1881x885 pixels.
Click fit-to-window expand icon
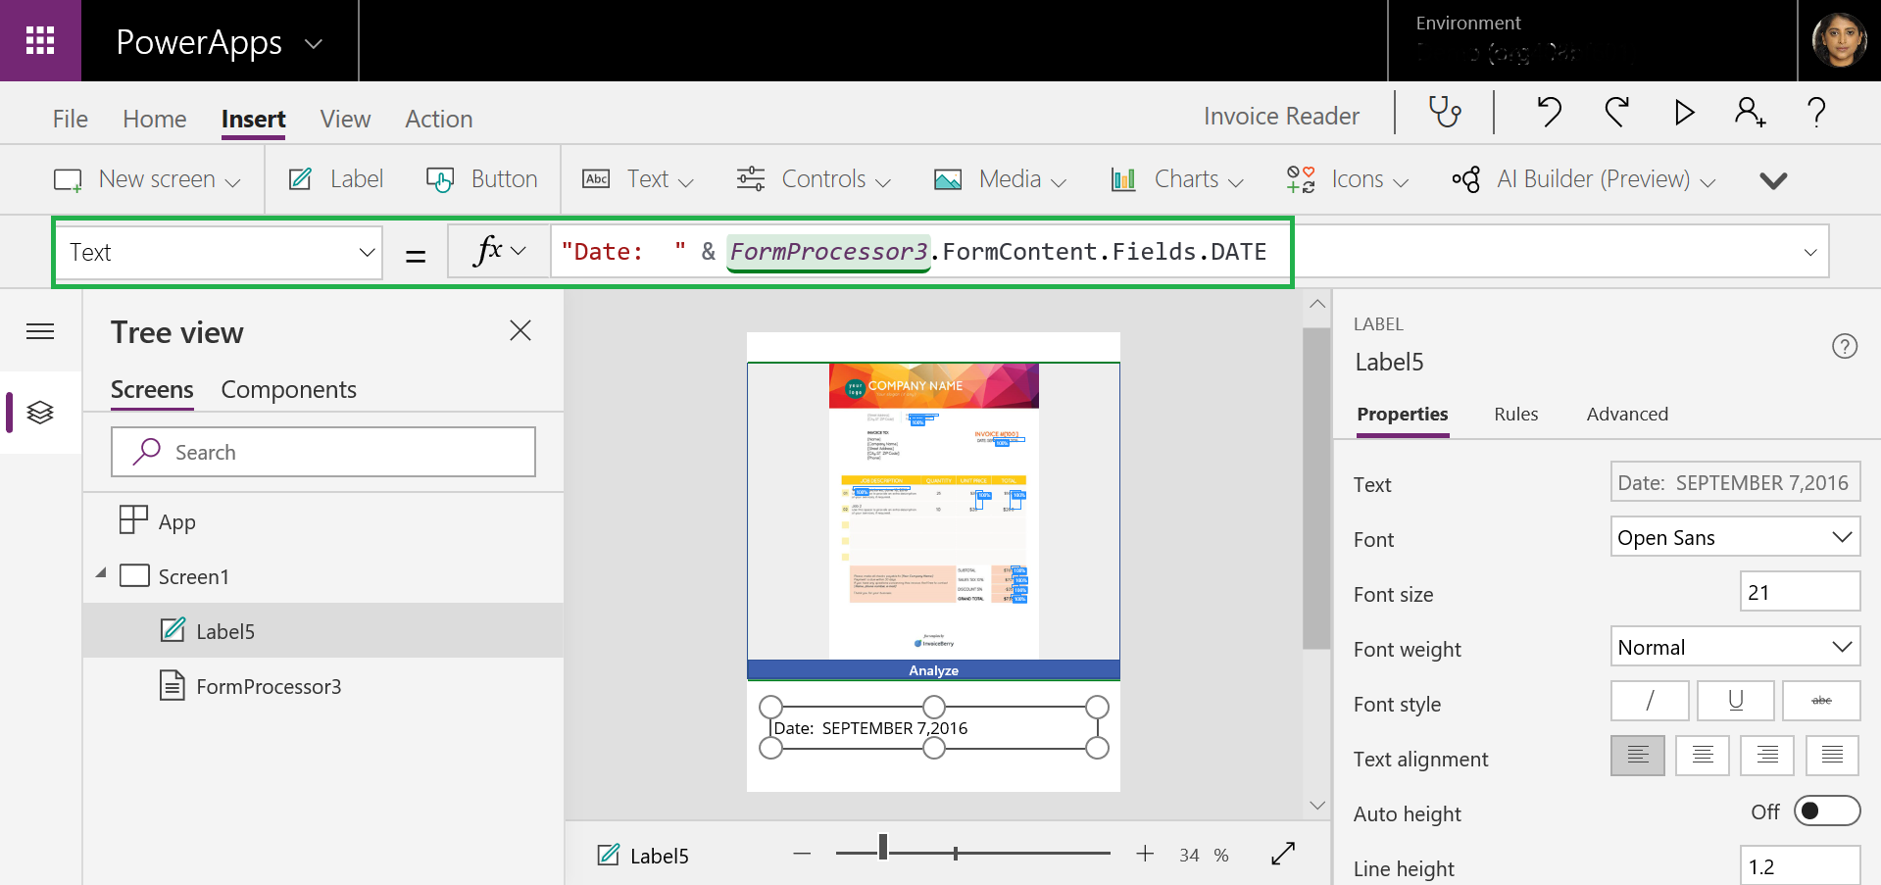pos(1283,854)
